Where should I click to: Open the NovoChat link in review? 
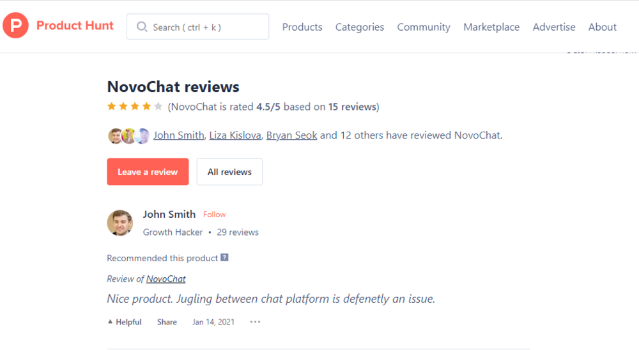166,279
